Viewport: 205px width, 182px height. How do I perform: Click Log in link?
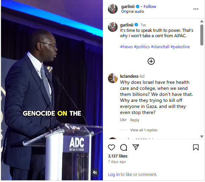(x=114, y=174)
